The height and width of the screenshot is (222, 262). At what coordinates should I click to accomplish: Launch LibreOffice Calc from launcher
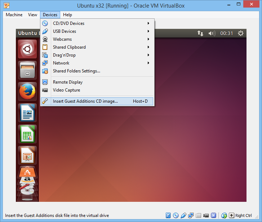pos(27,134)
